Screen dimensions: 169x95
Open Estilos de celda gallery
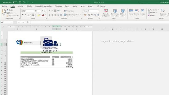[x=123, y=13]
